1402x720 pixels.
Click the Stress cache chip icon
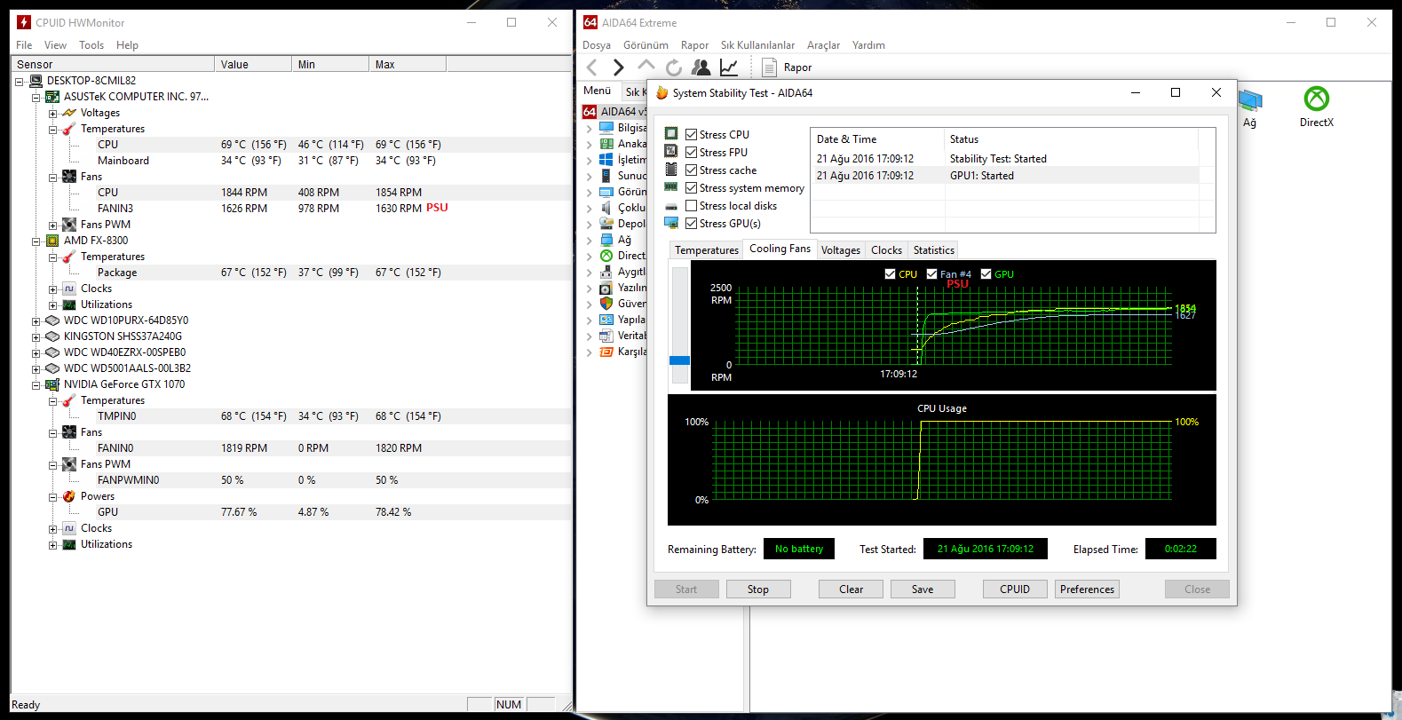click(671, 170)
